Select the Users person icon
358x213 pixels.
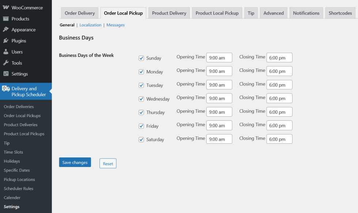(6, 52)
